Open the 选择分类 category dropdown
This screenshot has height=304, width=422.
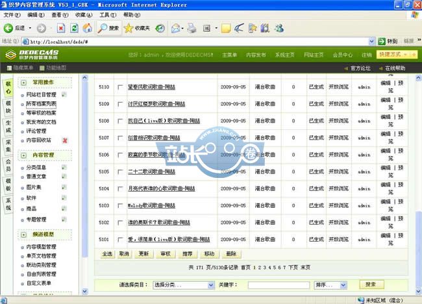pos(184,285)
